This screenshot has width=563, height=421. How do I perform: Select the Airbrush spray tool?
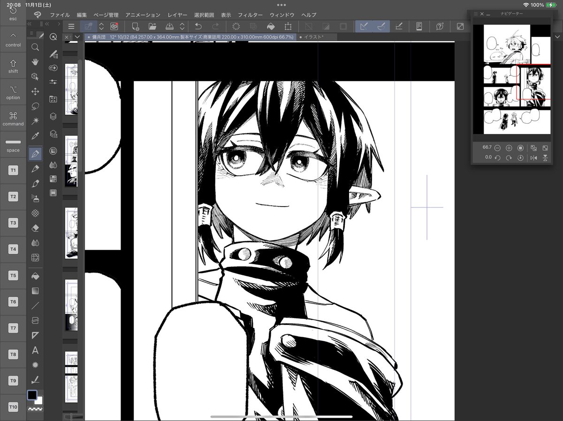click(x=35, y=198)
